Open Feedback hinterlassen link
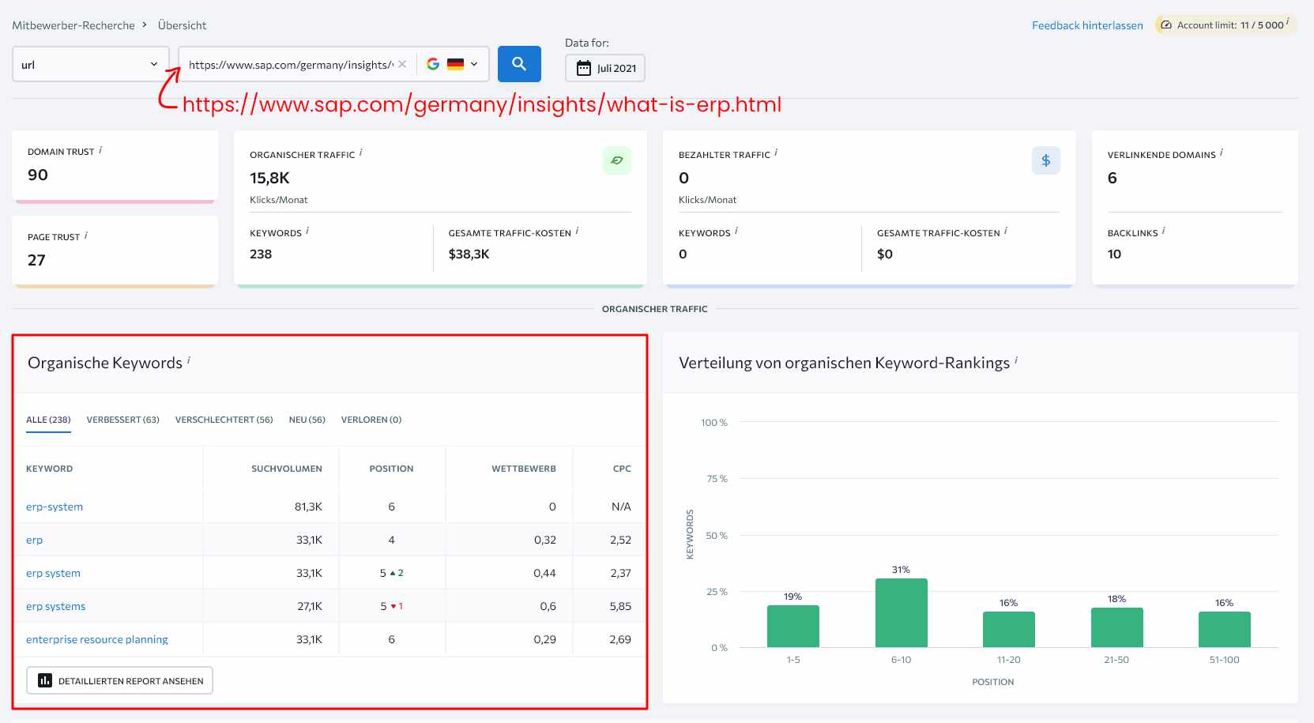 point(1087,25)
